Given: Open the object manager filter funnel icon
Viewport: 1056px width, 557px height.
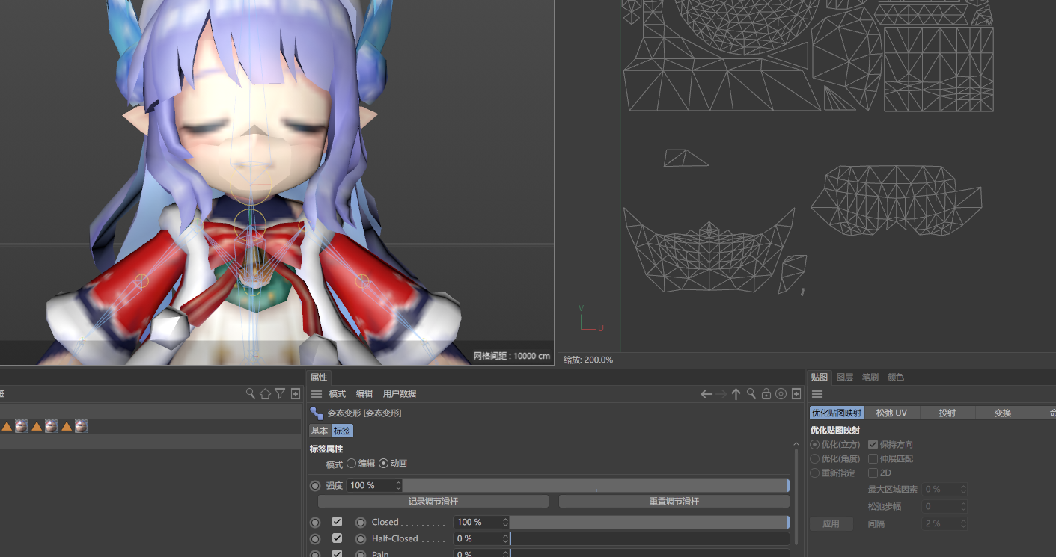Looking at the screenshot, I should pyautogui.click(x=280, y=393).
